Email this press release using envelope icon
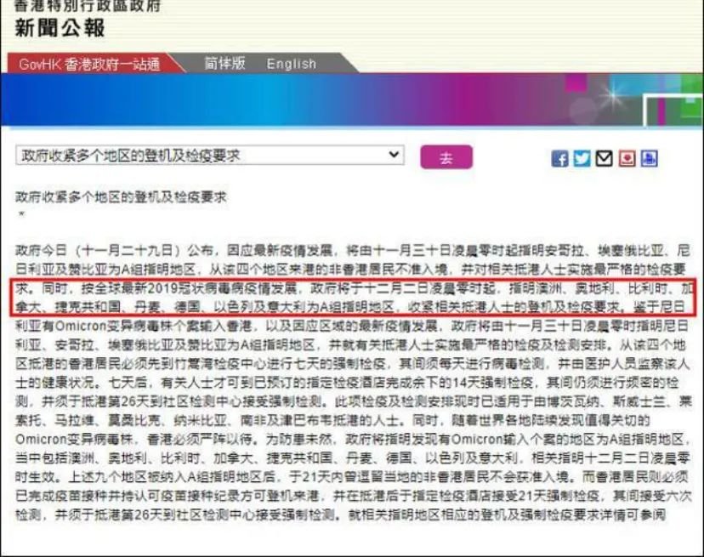This screenshot has height=557, width=704. pos(604,158)
